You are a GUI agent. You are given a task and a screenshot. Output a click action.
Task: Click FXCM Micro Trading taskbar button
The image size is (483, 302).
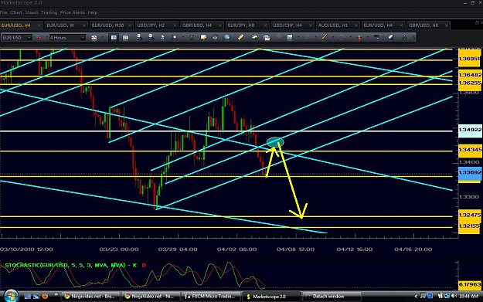click(x=211, y=297)
